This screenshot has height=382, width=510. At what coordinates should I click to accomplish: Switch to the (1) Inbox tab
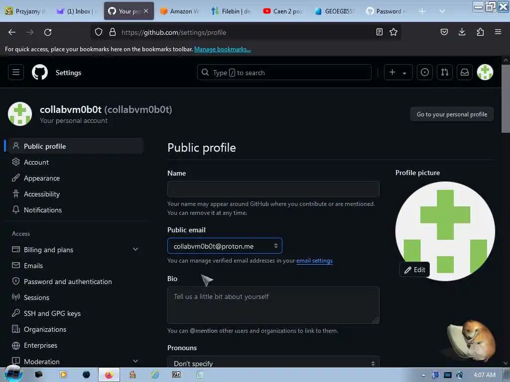tap(77, 11)
